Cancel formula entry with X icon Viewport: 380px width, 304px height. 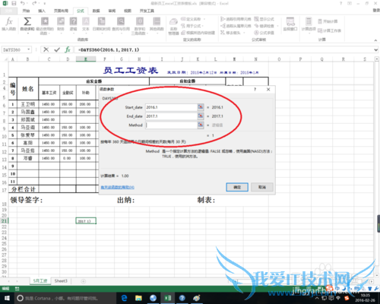tap(46, 49)
